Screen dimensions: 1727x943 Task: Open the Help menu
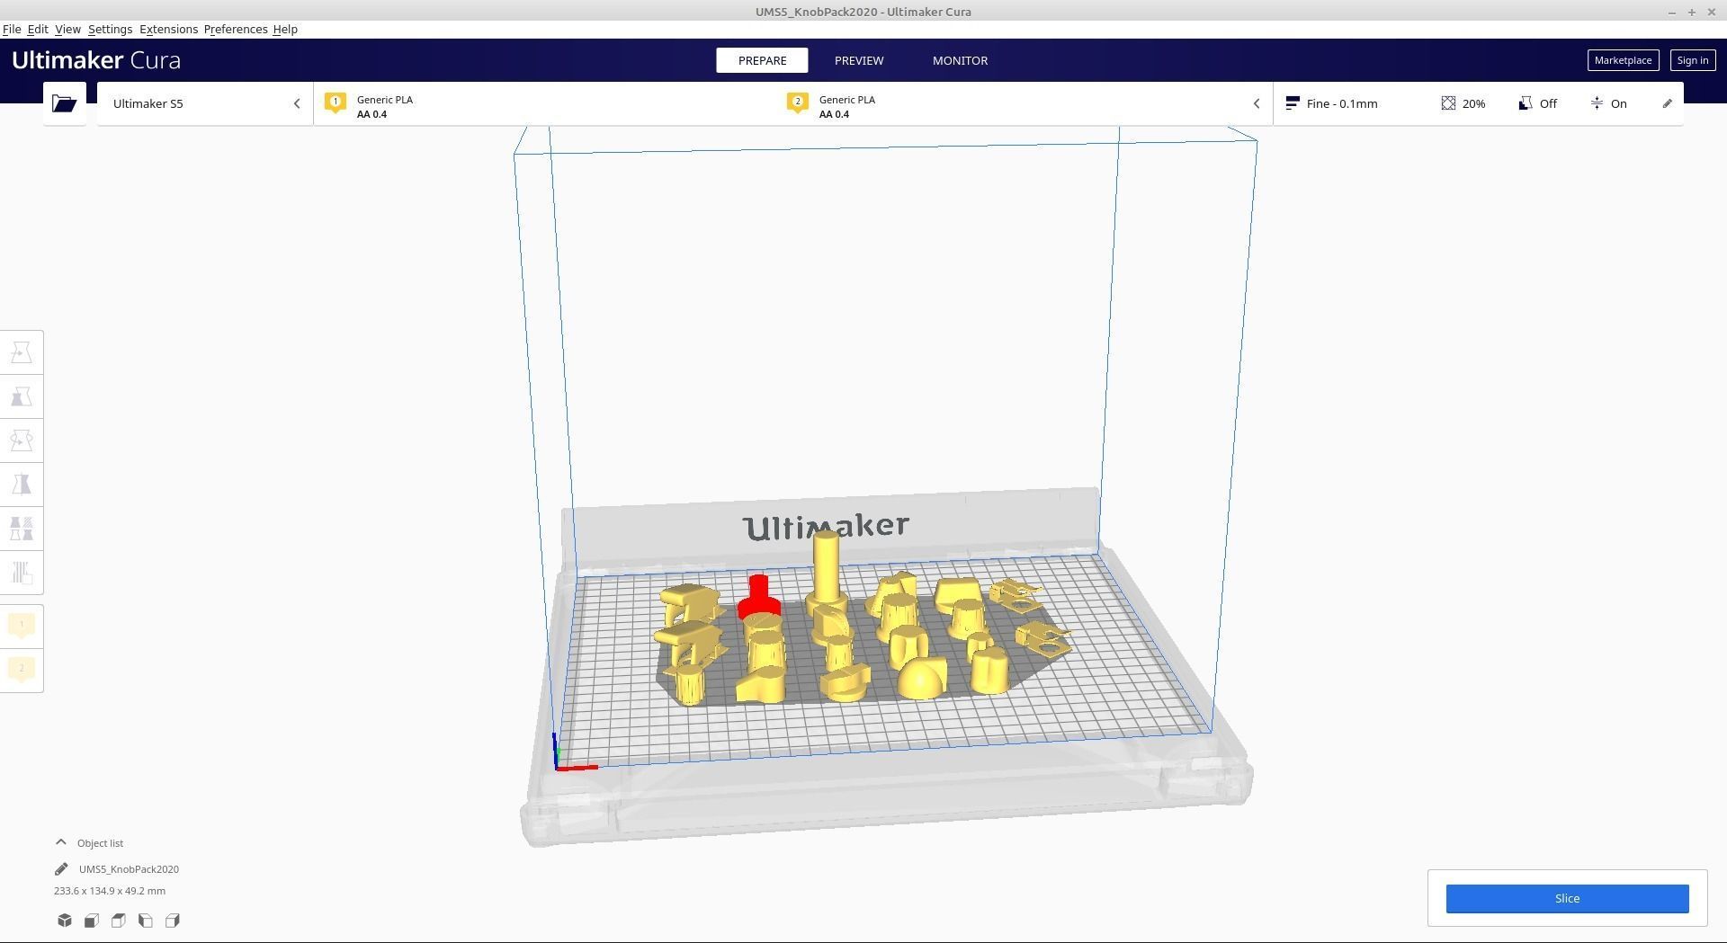click(285, 29)
